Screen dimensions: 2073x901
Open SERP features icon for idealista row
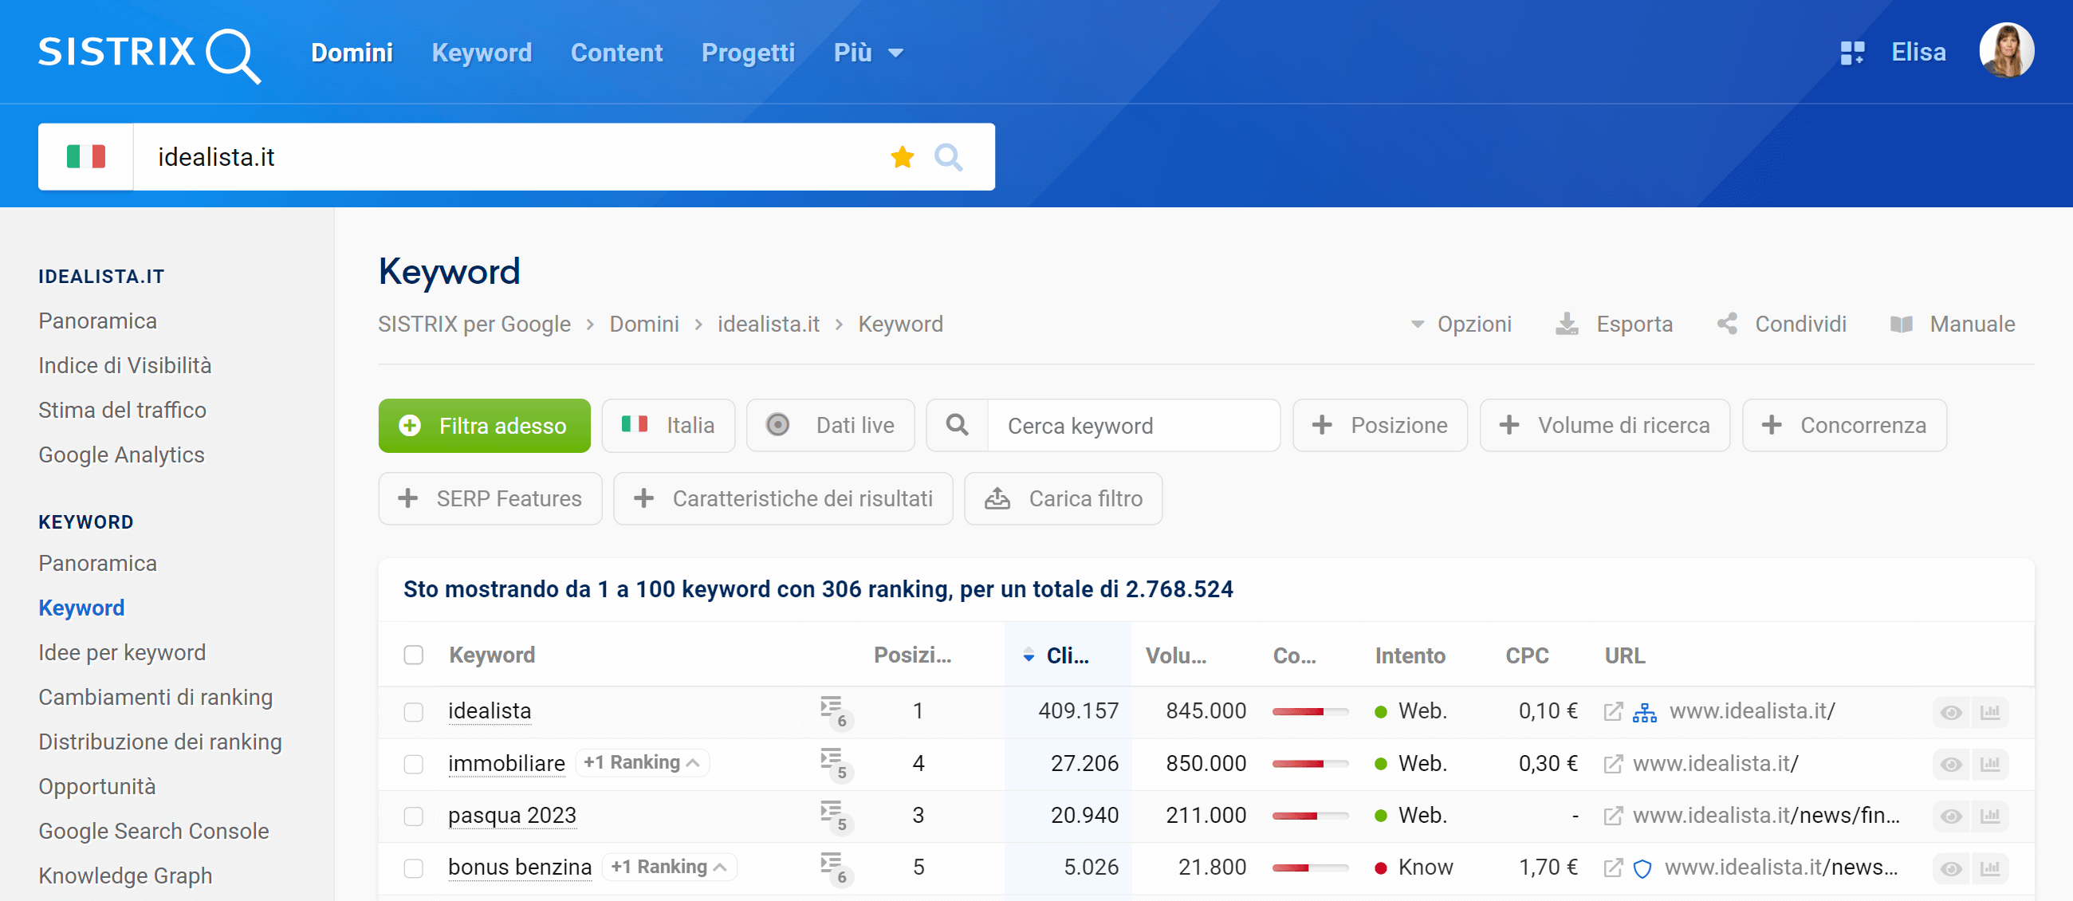coord(836,712)
